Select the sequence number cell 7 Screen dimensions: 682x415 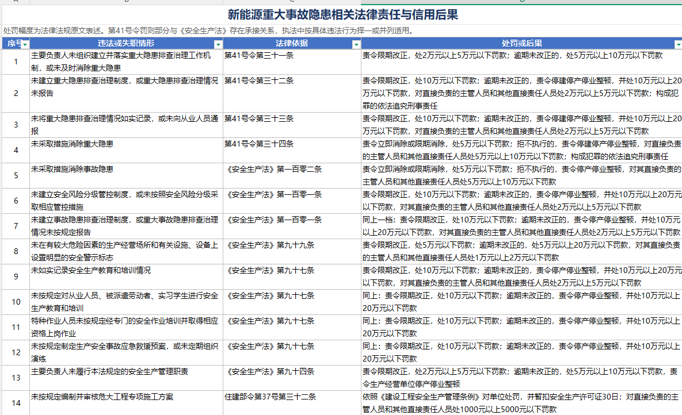[16, 226]
